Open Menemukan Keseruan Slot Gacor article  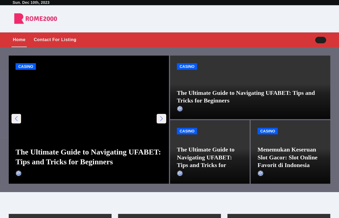[x=287, y=157]
